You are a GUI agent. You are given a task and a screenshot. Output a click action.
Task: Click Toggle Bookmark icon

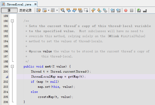point(105,10)
